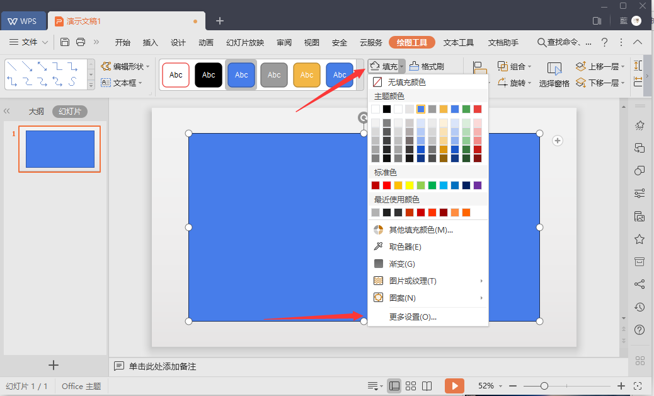Open a new tab with plus button
654x396 pixels.
click(220, 21)
